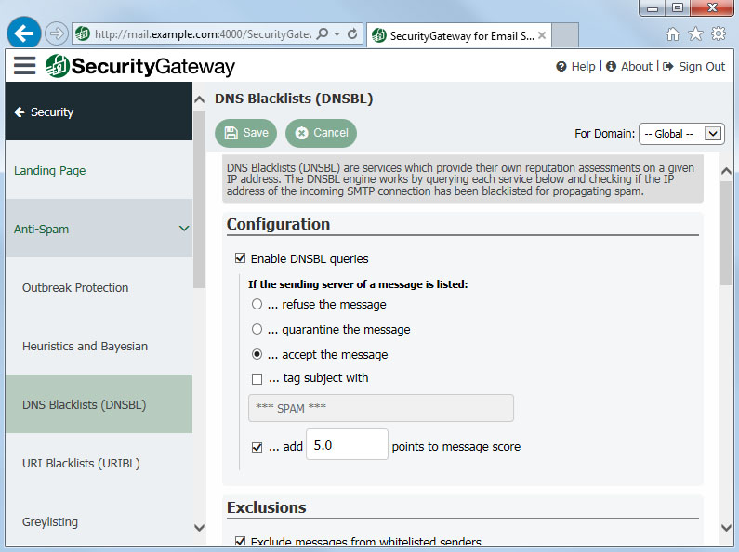Screen dimensions: 739x552
Task: Click the Save button's floppy disk icon
Action: (x=231, y=133)
